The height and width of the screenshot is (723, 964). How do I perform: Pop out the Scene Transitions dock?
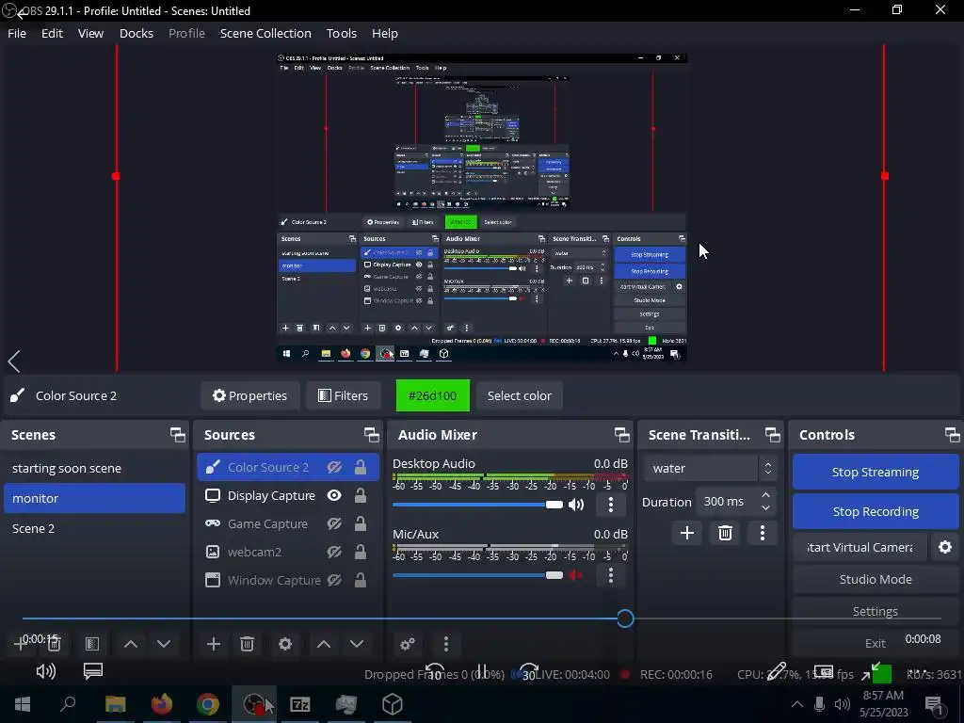coord(772,435)
